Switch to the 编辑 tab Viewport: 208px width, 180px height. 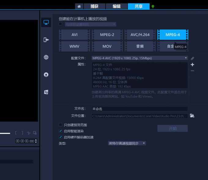pyautogui.click(x=117, y=6)
